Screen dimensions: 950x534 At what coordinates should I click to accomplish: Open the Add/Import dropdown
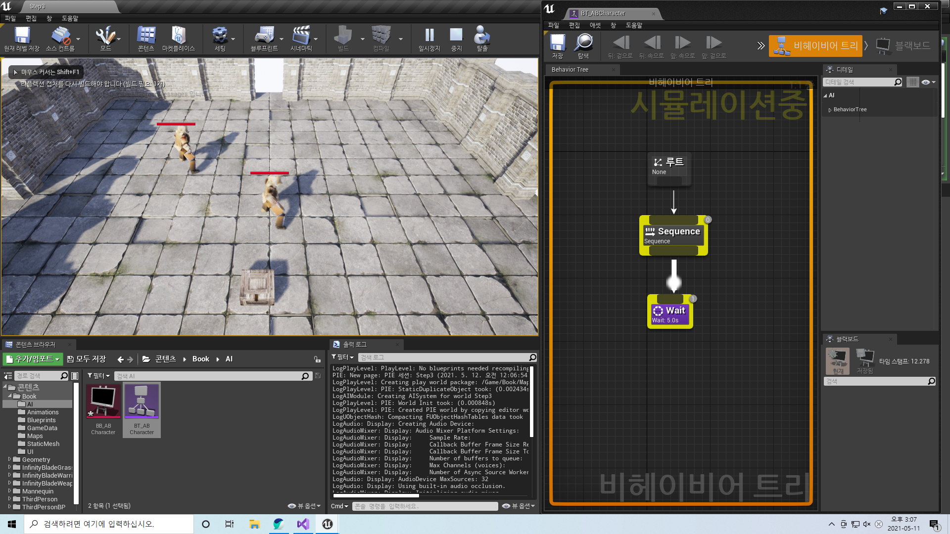click(x=33, y=359)
